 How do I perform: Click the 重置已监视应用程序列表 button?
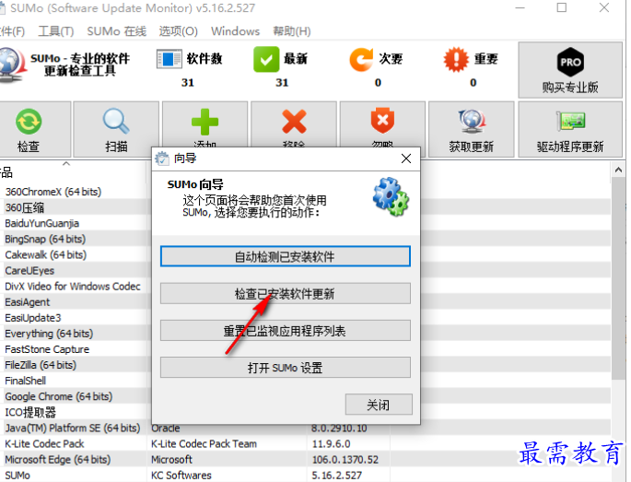tap(286, 331)
